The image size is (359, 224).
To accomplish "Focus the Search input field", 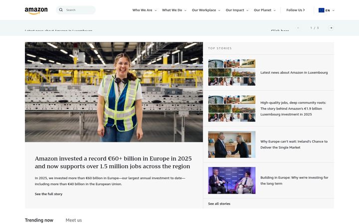I will click(x=76, y=10).
